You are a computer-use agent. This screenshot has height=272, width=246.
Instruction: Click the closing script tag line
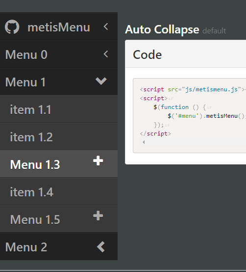(x=155, y=134)
